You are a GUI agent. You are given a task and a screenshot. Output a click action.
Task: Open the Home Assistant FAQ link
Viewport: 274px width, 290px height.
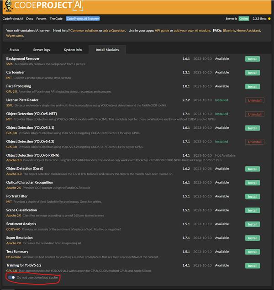[248, 31]
